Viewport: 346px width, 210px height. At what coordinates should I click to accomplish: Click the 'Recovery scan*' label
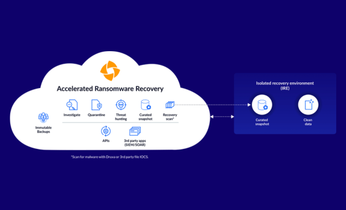[x=170, y=117]
